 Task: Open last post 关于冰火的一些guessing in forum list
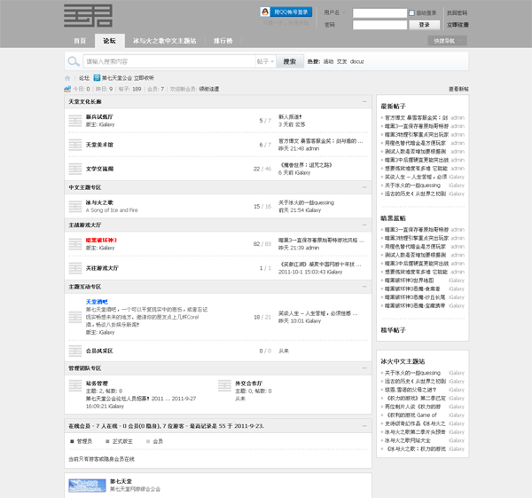306,202
